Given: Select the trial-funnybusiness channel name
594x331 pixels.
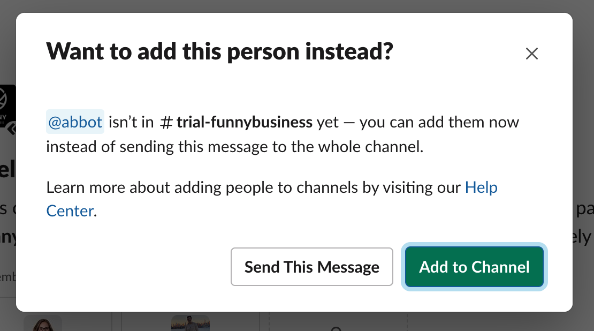Looking at the screenshot, I should coord(244,122).
